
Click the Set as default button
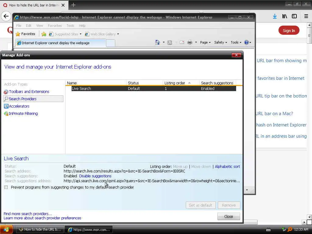(200, 205)
